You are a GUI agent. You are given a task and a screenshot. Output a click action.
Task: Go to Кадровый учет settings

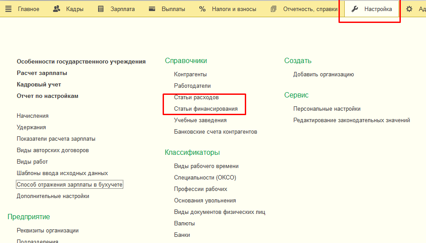pos(39,85)
